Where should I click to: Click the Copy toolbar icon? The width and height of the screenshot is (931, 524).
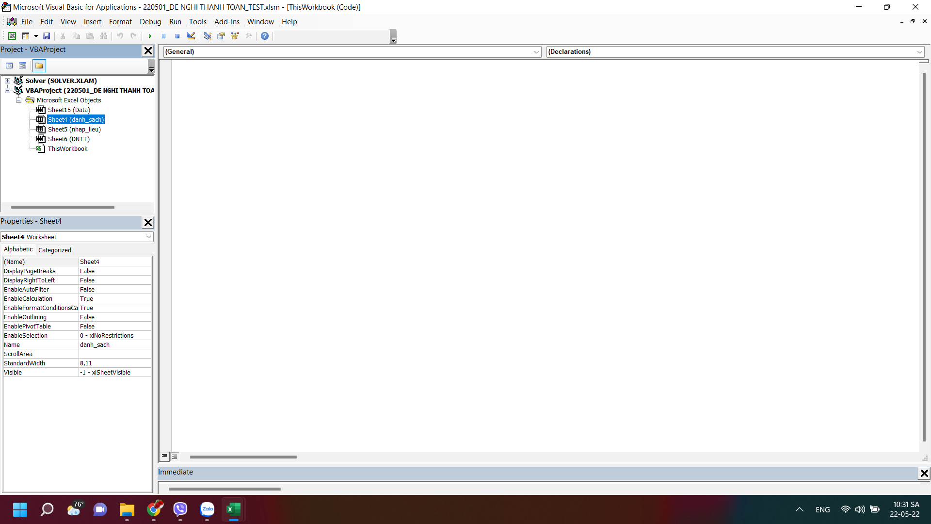(x=76, y=36)
